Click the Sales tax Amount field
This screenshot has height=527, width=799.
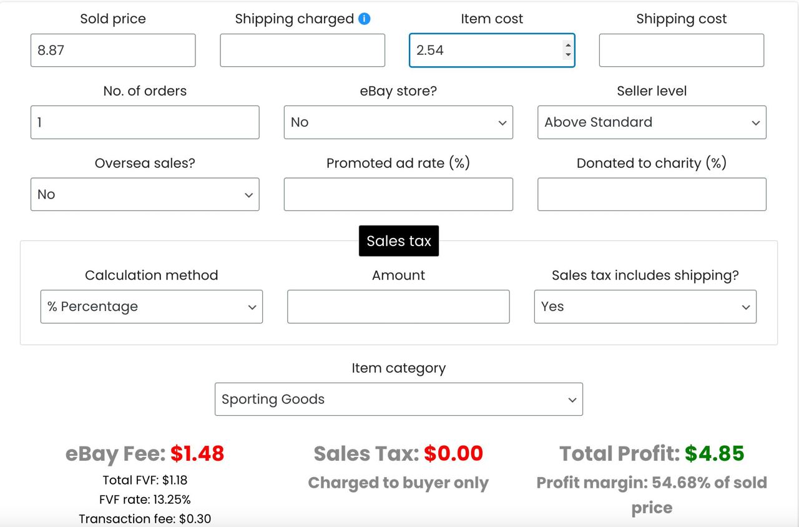coord(398,307)
